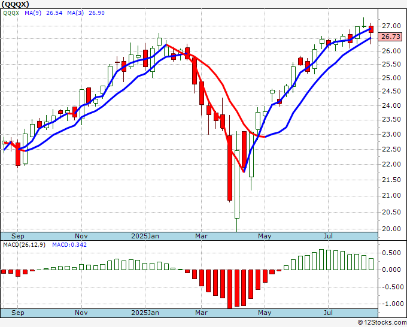Click Jul on the price chart time axis
Screen dimensions: 407x327
pos(329,236)
